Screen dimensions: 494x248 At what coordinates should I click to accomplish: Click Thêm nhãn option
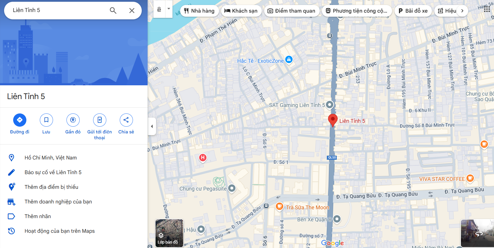[74, 216]
